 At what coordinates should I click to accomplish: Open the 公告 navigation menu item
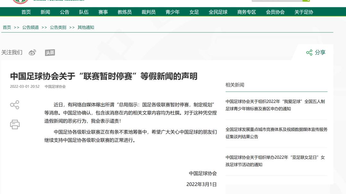pyautogui.click(x=64, y=12)
